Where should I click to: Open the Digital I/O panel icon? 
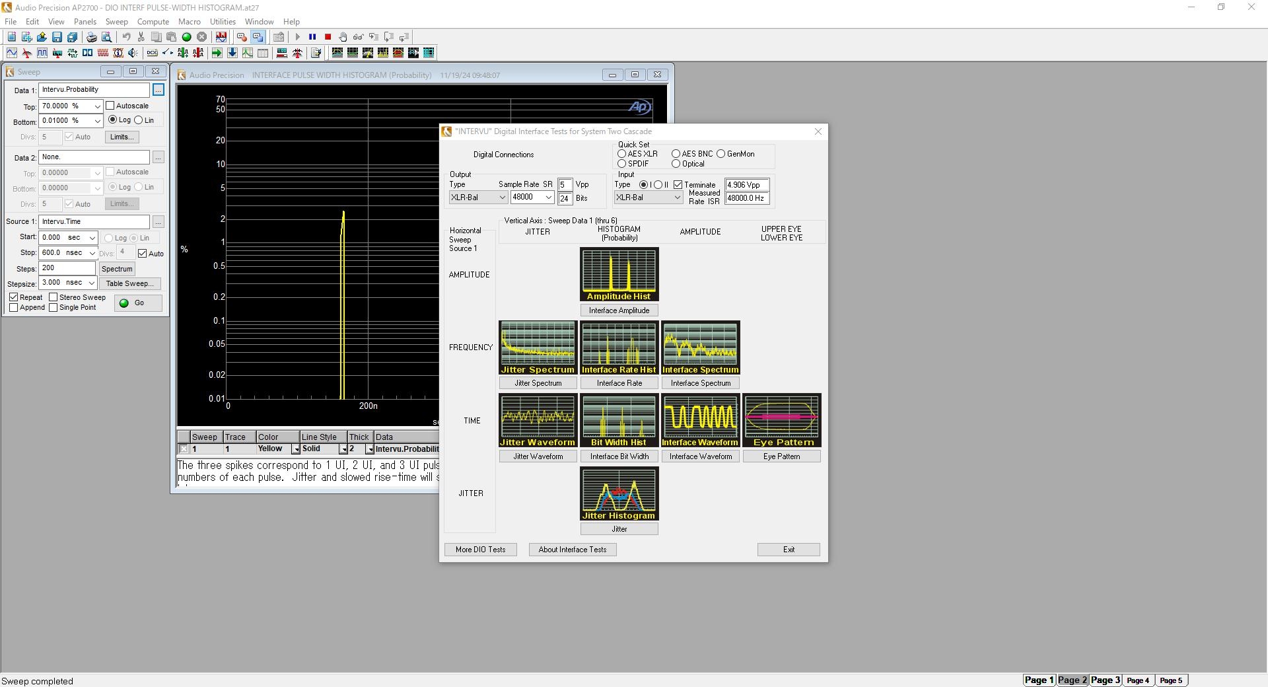(x=73, y=53)
